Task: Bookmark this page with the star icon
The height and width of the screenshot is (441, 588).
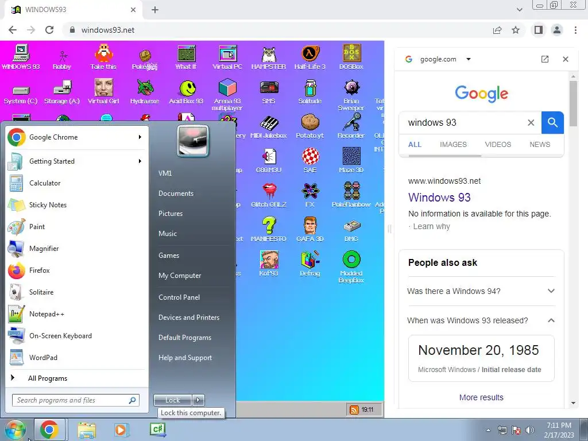Action: (516, 30)
